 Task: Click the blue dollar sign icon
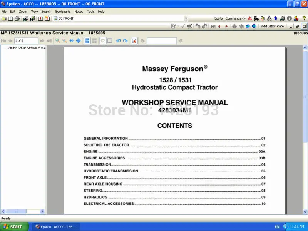[276, 18]
